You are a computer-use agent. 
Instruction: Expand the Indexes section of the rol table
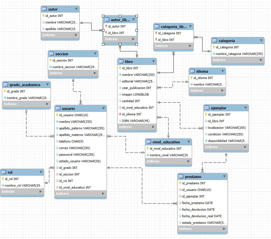(x=41, y=191)
